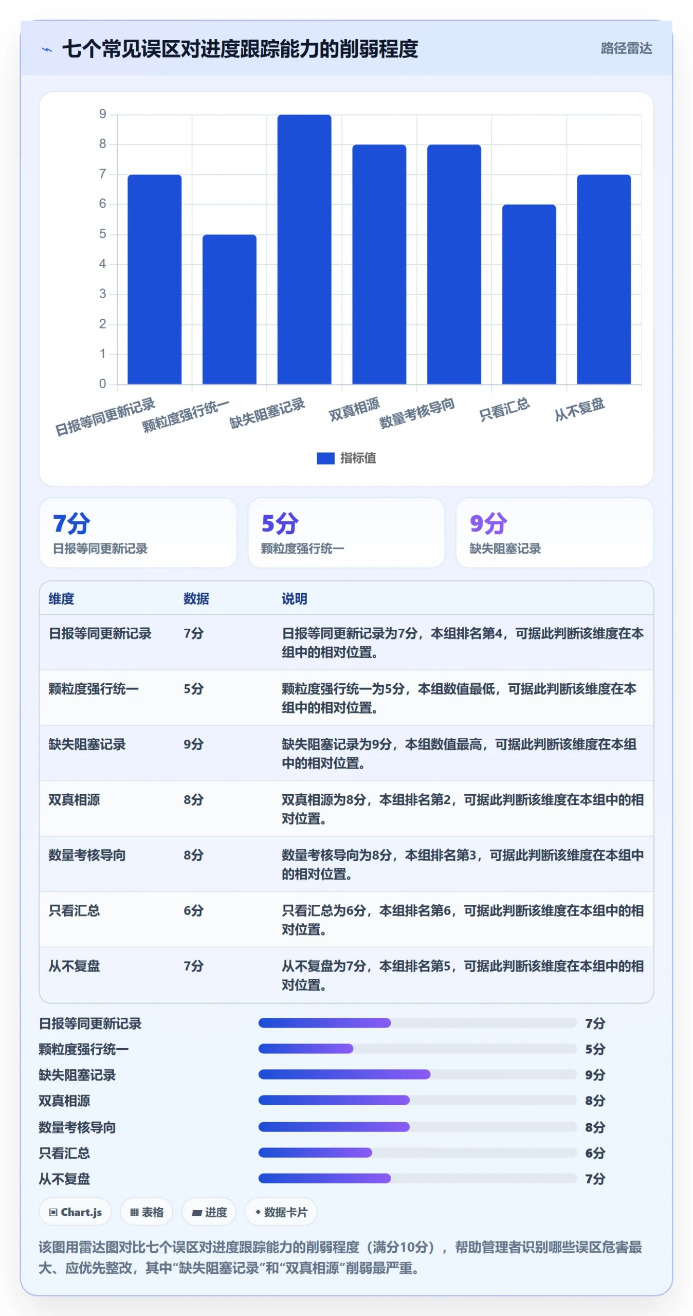Click the 数量考核导向 progress bar

coord(417,1127)
